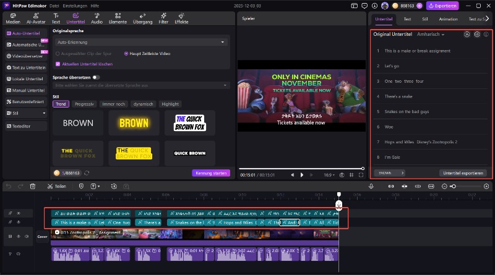
Task: Click the Teilen split scissors tool
Action: point(56,187)
